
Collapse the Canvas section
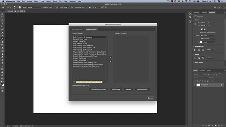pos(194,20)
